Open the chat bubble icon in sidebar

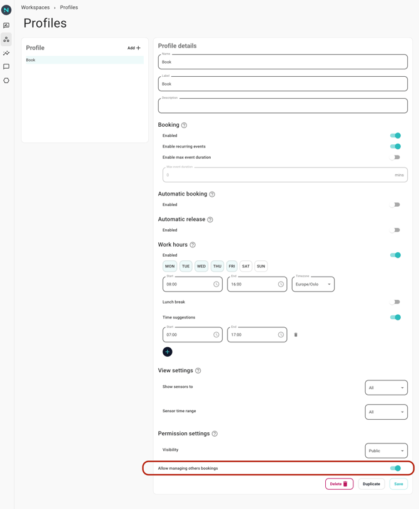[6, 67]
